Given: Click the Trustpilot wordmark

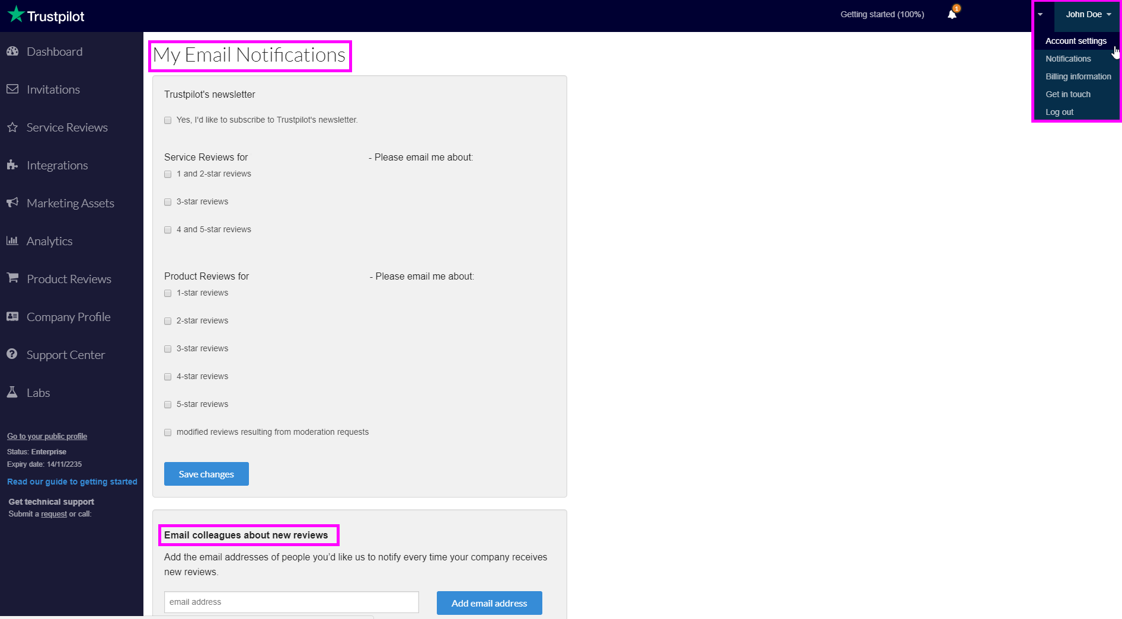Looking at the screenshot, I should (x=56, y=16).
